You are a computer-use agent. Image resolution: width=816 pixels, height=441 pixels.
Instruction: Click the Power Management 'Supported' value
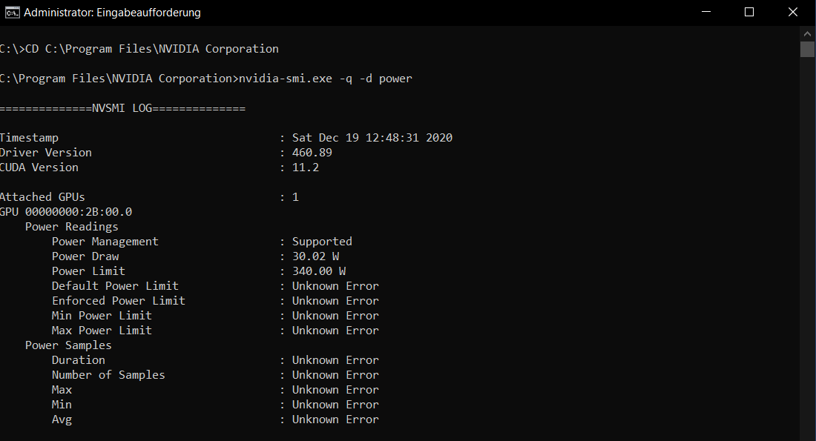[322, 242]
